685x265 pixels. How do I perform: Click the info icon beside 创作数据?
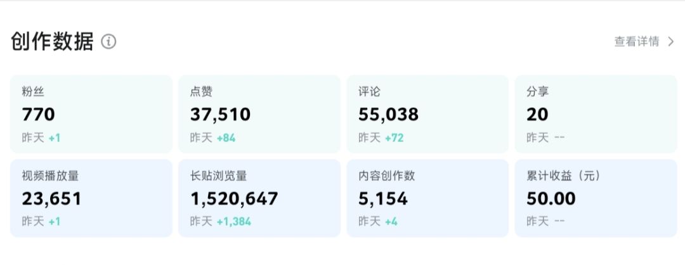click(x=108, y=42)
